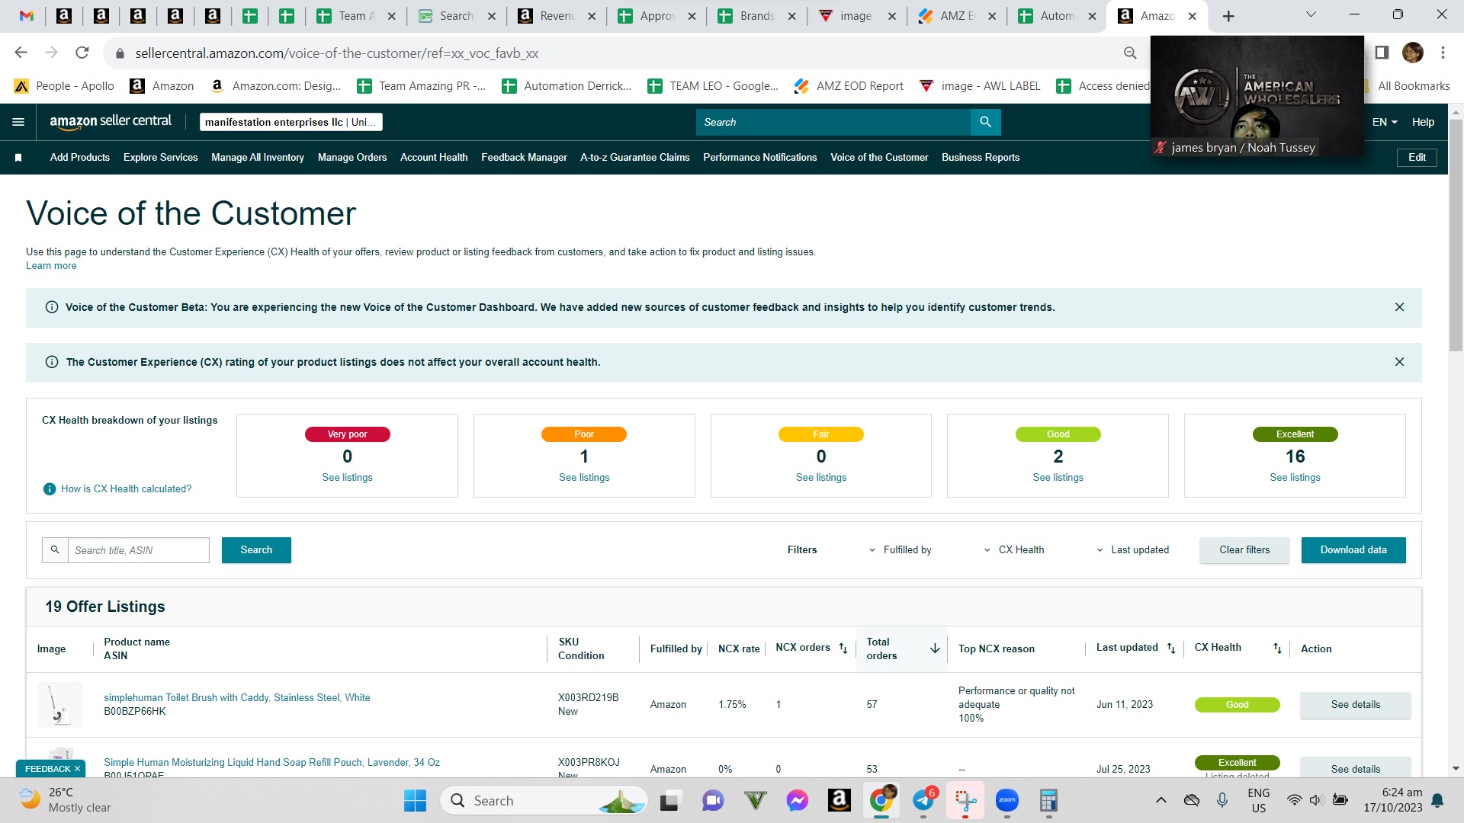
Task: Open the Gmail pinned tab
Action: [x=27, y=16]
